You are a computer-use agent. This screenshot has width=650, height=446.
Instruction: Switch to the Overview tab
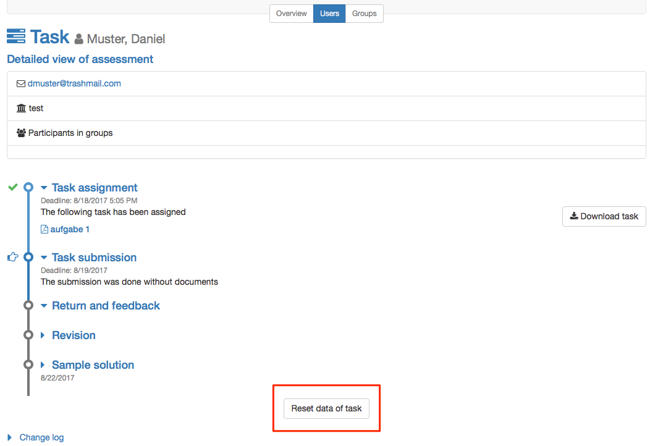click(291, 14)
